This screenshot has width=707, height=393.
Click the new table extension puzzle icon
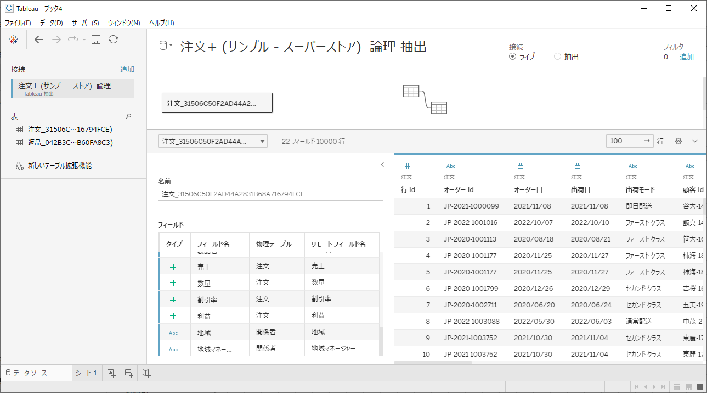pos(19,165)
